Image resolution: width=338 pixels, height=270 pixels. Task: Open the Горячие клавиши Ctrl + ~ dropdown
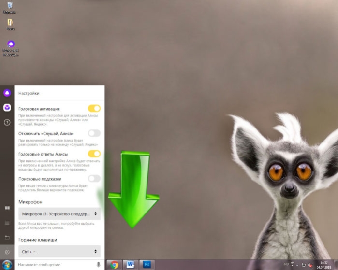[x=59, y=252]
